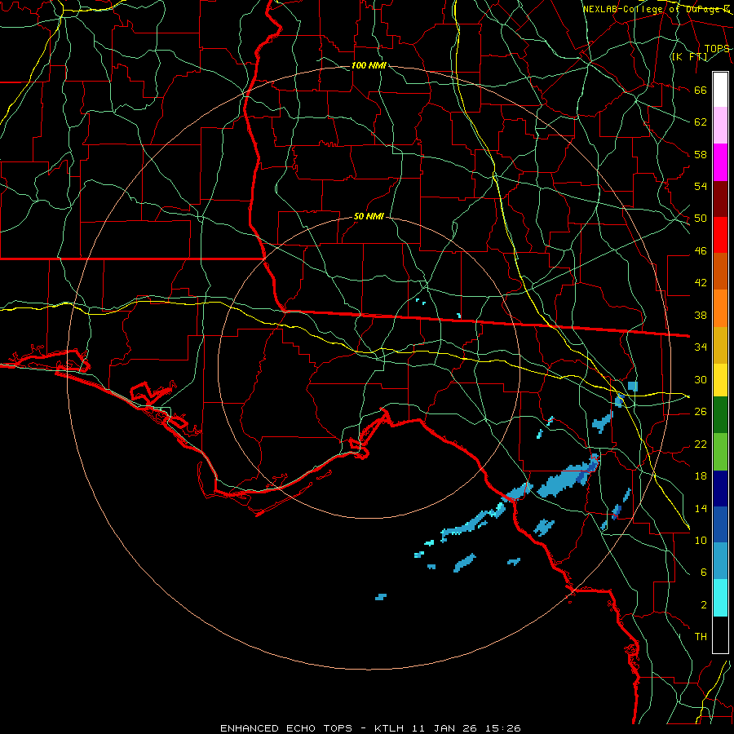Click the yellow swatch between 30 and 34
The width and height of the screenshot is (734, 734).
(x=720, y=380)
